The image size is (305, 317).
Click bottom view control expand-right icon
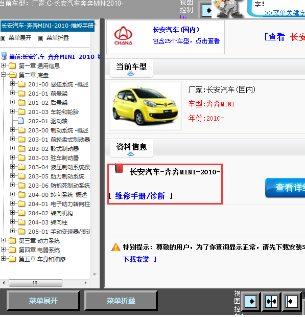click(251, 302)
